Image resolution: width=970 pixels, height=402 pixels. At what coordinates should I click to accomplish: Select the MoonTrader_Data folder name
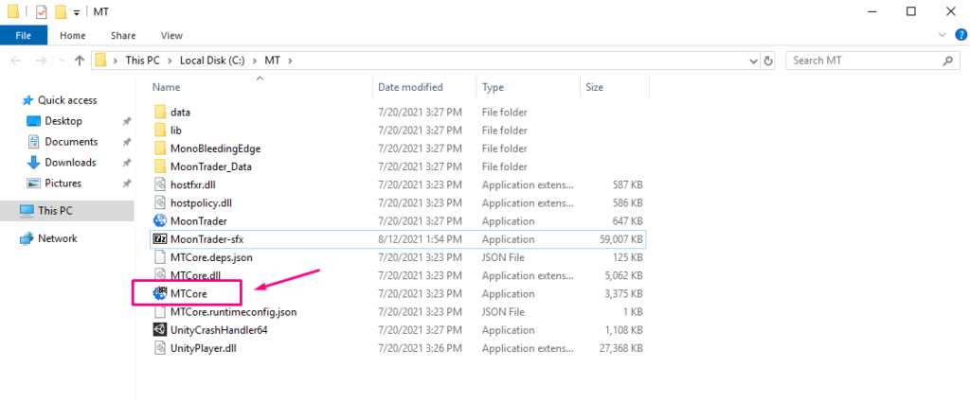point(211,166)
